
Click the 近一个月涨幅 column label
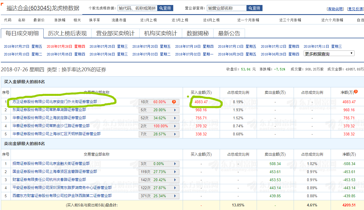click(x=248, y=20)
